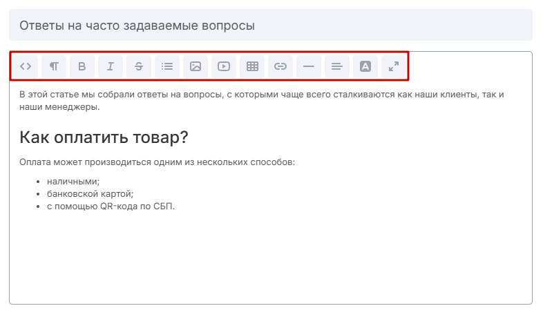Insert an image via toolbar
Image resolution: width=543 pixels, height=317 pixels.
196,66
